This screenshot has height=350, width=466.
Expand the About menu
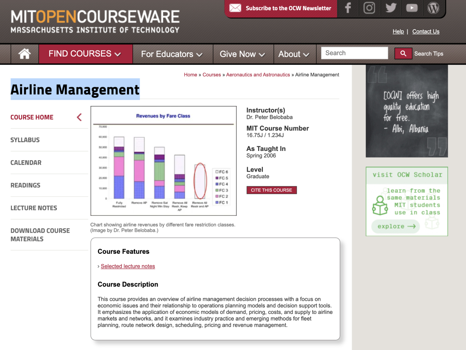294,54
